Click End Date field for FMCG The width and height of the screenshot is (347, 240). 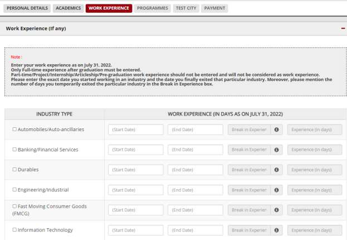tap(196, 210)
